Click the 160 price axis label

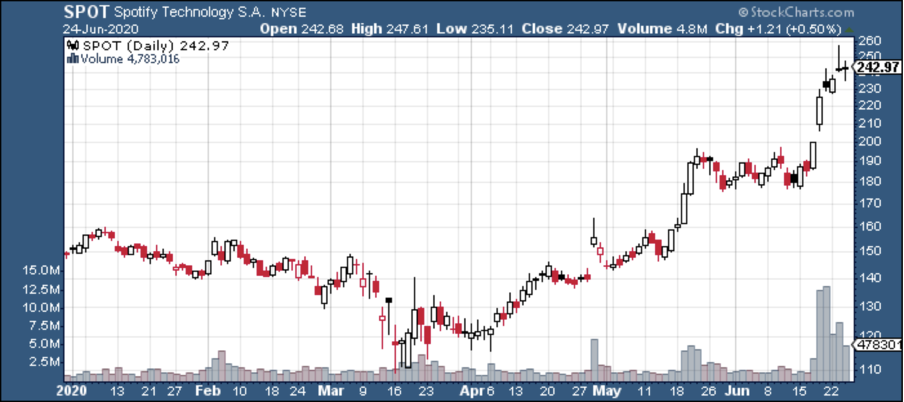click(x=870, y=227)
